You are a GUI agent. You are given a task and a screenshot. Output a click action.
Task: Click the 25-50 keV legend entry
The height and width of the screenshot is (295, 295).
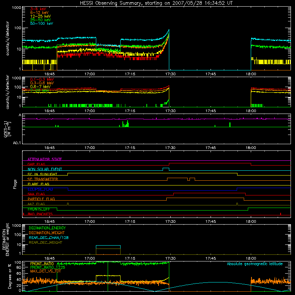coord(41,20)
